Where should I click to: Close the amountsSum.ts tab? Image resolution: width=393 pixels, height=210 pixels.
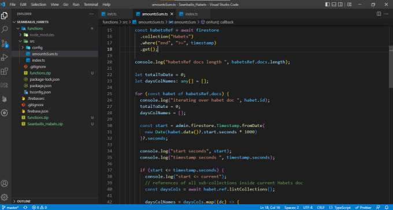[172, 14]
